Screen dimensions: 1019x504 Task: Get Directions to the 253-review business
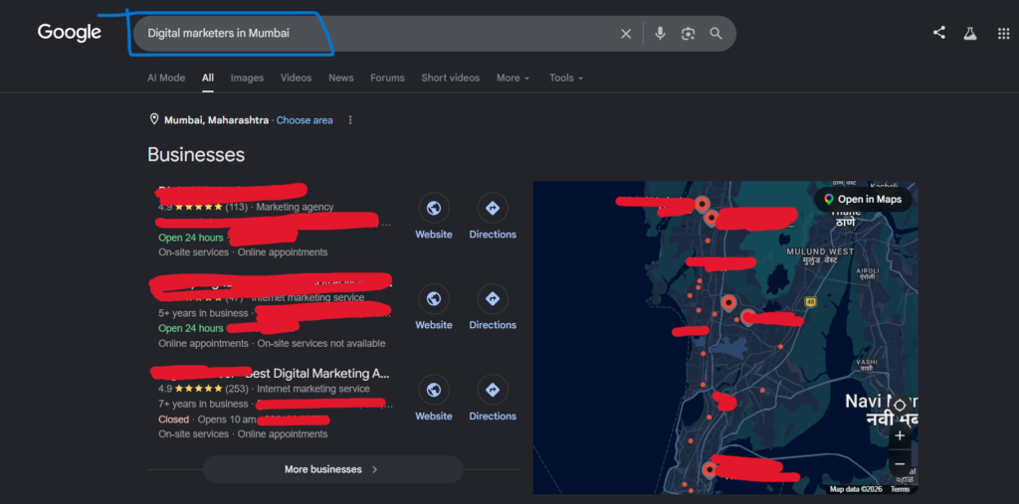pyautogui.click(x=493, y=399)
